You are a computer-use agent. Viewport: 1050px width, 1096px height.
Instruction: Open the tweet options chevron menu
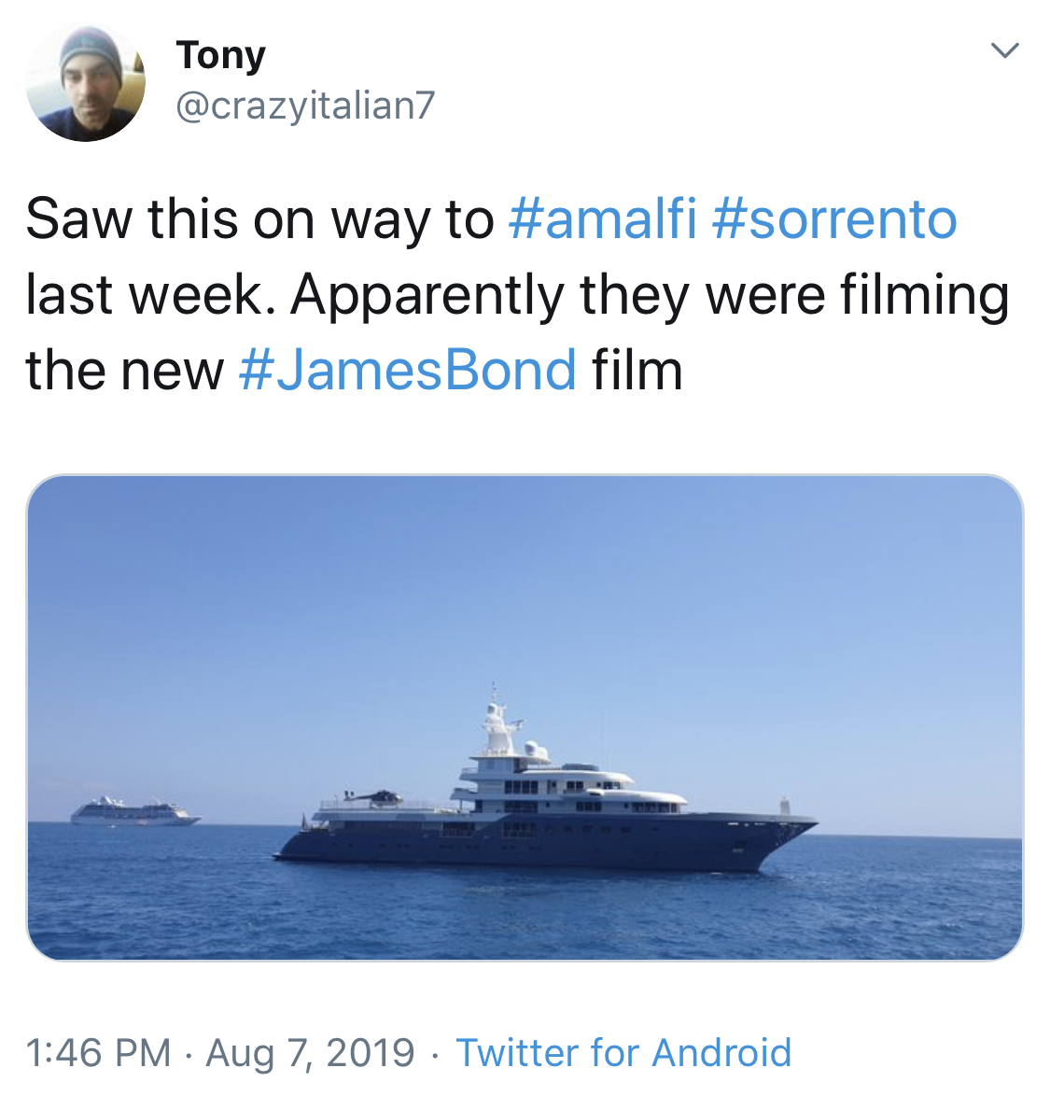click(x=1004, y=50)
